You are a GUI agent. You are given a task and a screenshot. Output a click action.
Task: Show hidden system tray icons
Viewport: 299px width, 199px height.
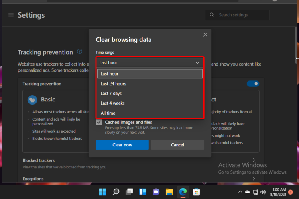click(x=240, y=192)
